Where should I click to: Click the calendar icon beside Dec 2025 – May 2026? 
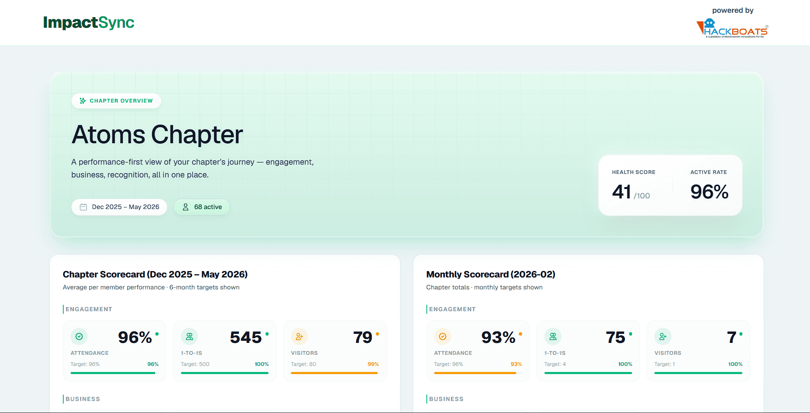click(83, 207)
